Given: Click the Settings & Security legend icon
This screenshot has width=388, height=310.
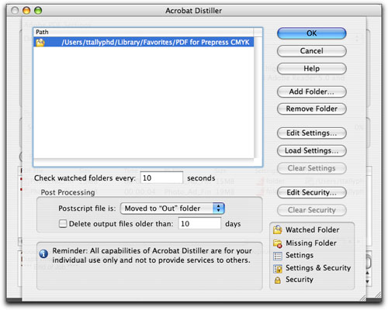Looking at the screenshot, I should coord(278,269).
